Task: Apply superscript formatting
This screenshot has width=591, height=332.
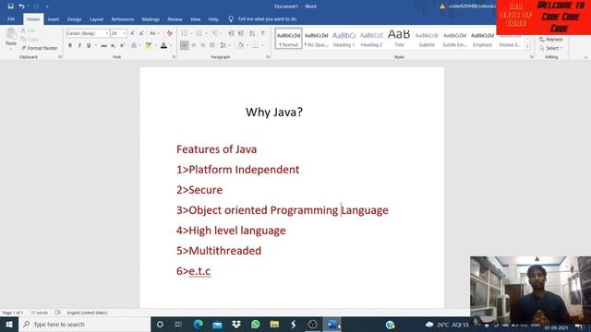Action: click(x=122, y=45)
